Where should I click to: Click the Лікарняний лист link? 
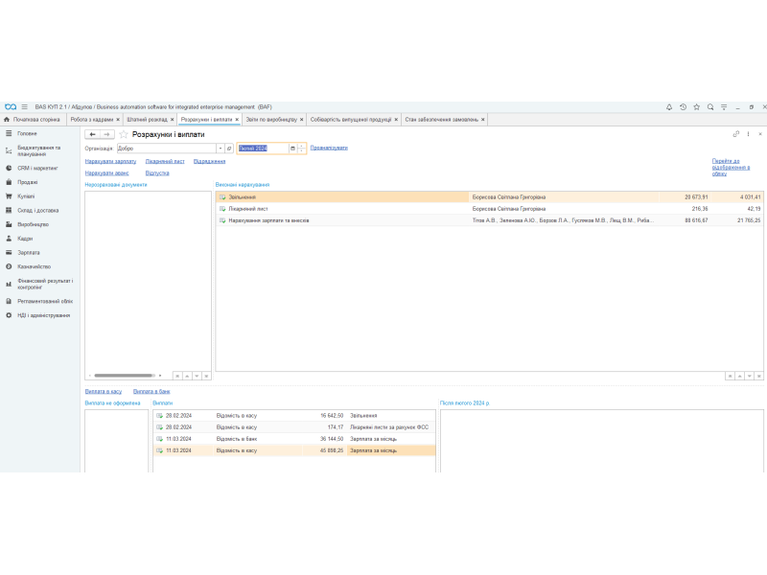coord(165,161)
